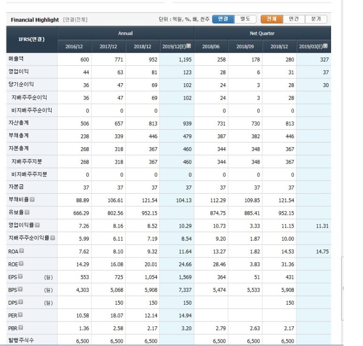Click the 비지배주주순이익 row label
The image size is (363, 346).
[32, 110]
